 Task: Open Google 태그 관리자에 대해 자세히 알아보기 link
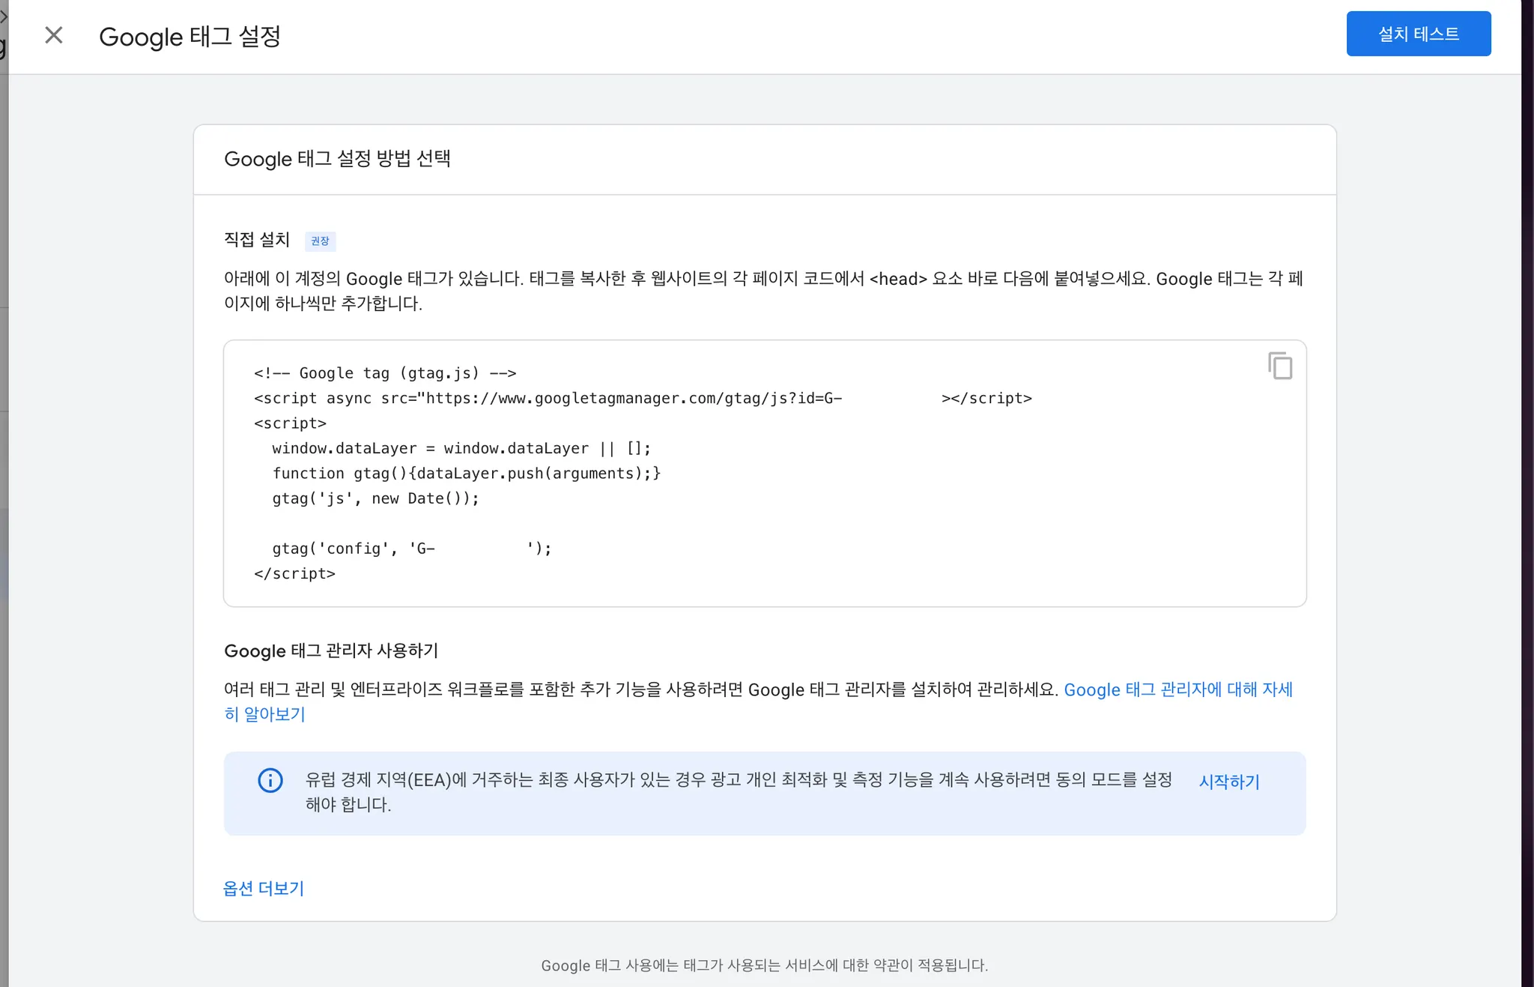point(1177,689)
